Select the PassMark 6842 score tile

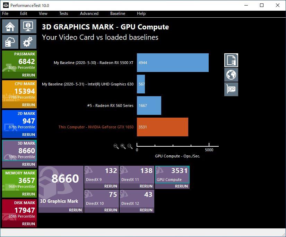[19, 61]
